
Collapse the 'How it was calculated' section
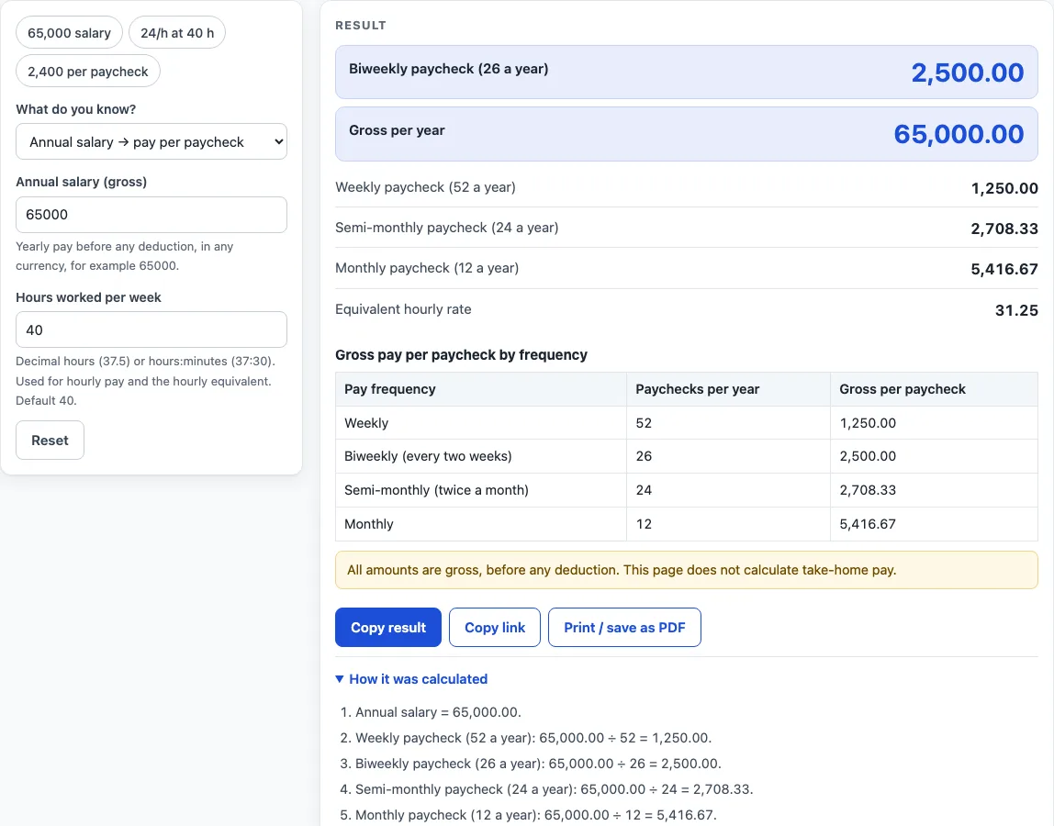pyautogui.click(x=411, y=679)
